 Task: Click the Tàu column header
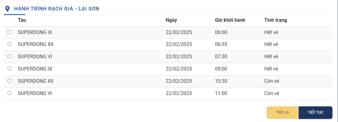click(x=22, y=20)
